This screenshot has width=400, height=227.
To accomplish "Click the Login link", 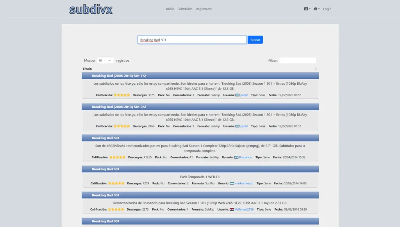I will (327, 9).
